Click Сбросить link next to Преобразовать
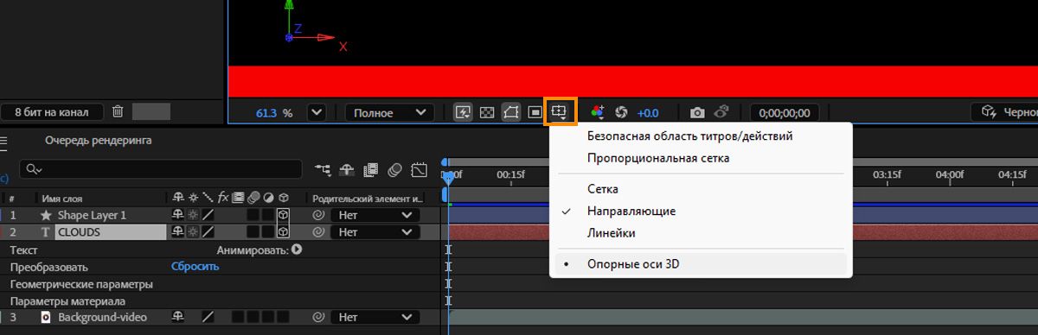This screenshot has height=335, width=1038. (x=195, y=267)
